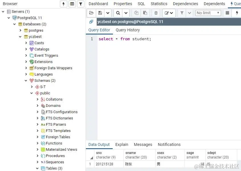Image resolution: width=241 pixels, height=171 pixels.
Task: Click the Domains node icon
Action: 43,105
